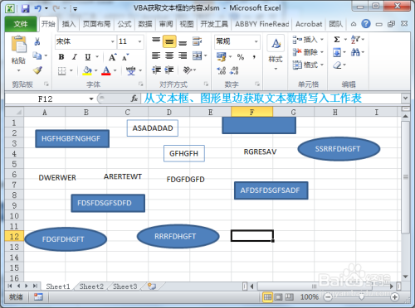The height and width of the screenshot is (308, 415).
Task: Toggle Middle Align vertical alignment
Action: click(169, 41)
